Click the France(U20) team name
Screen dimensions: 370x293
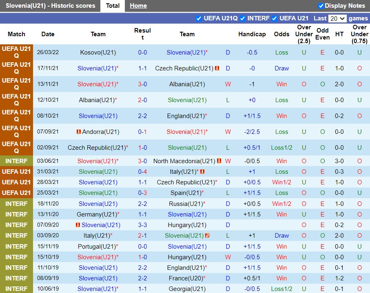click(x=185, y=278)
